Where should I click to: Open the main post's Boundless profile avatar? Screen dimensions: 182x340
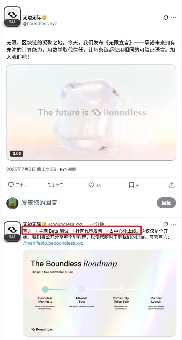click(x=12, y=17)
